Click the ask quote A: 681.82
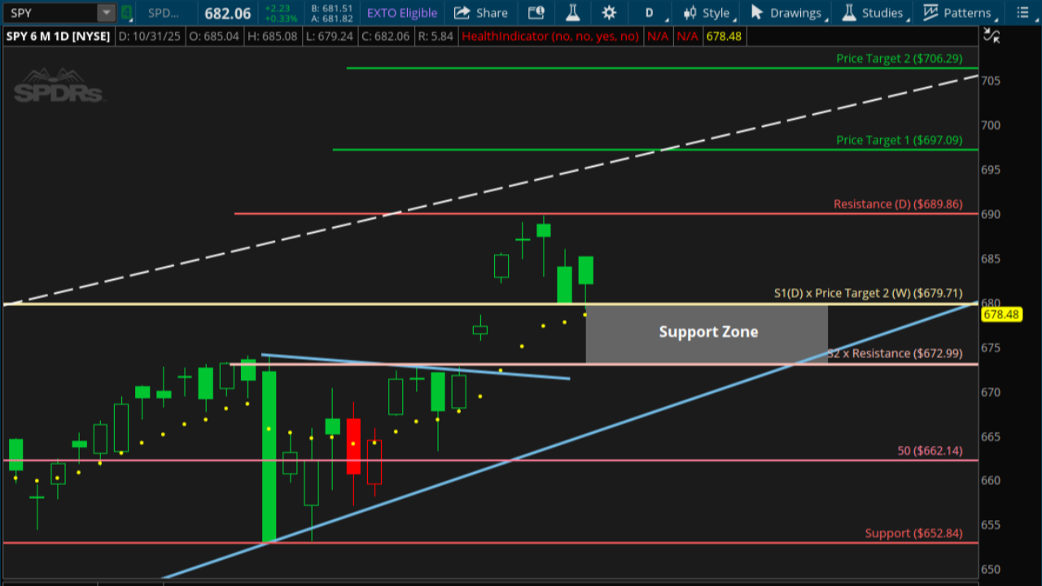Screen dimensions: 1042x586 pyautogui.click(x=331, y=18)
